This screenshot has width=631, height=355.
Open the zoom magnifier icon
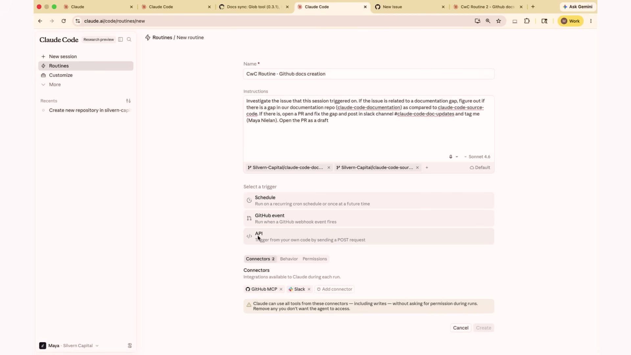pos(488,21)
